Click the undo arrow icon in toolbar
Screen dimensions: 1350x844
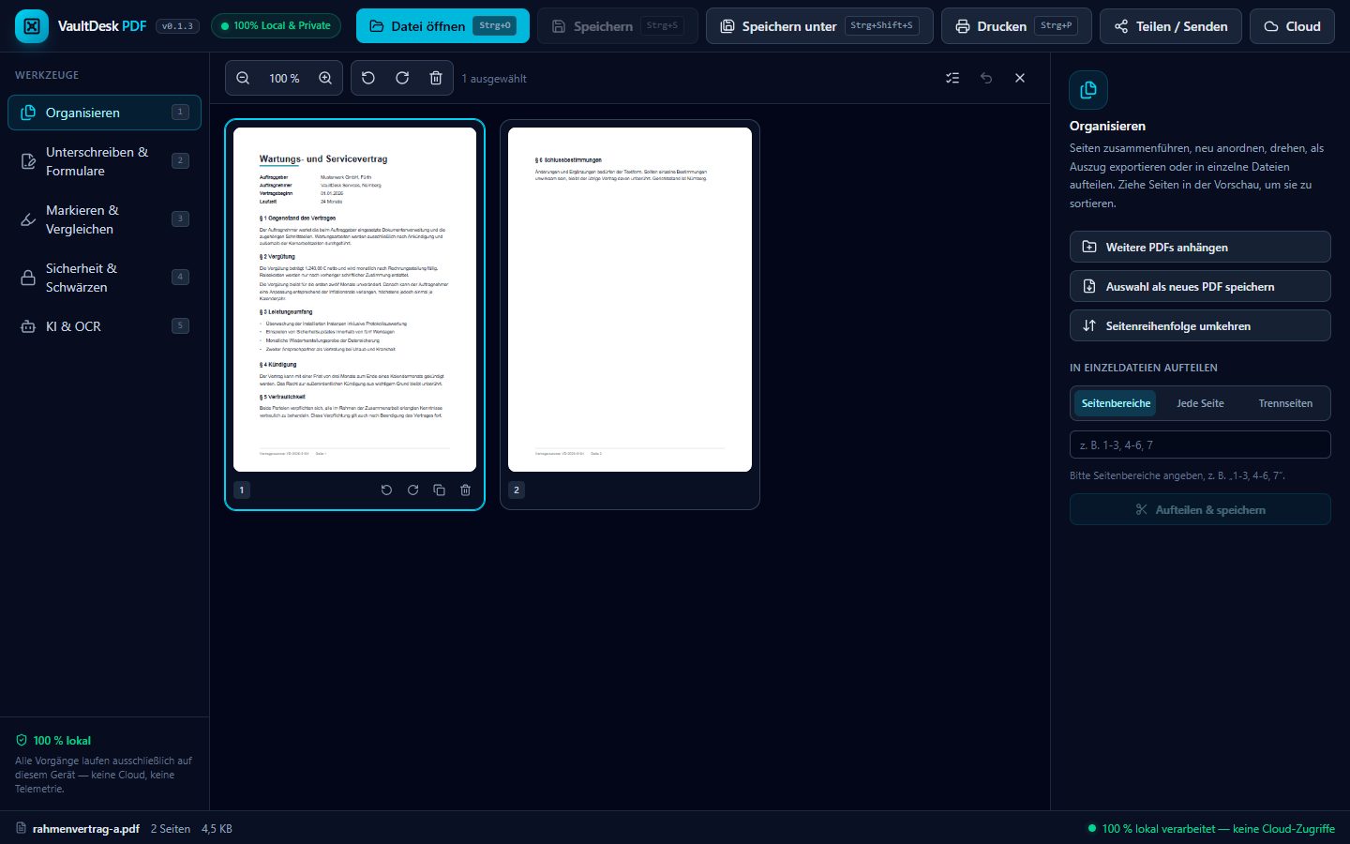tap(986, 78)
